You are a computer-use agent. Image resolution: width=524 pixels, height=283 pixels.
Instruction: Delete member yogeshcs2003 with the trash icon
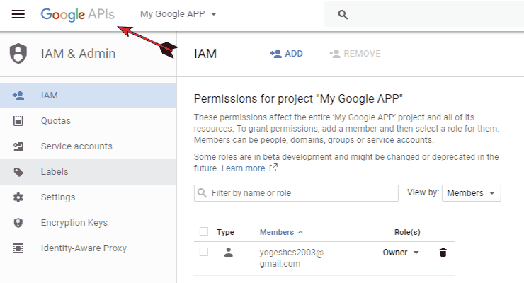pyautogui.click(x=443, y=253)
